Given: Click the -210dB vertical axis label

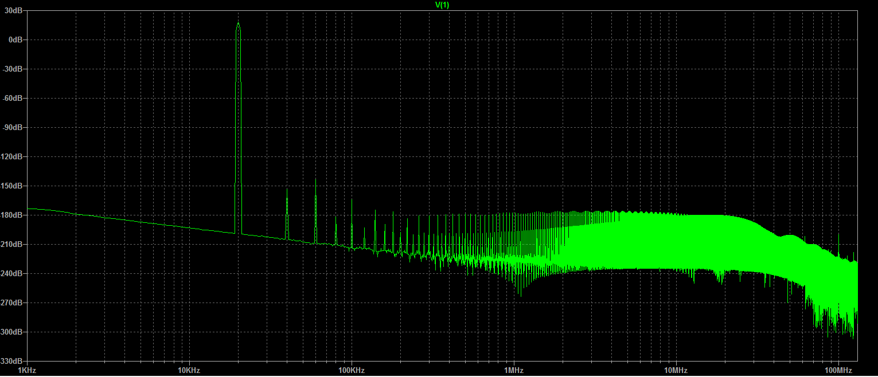Looking at the screenshot, I should click(x=11, y=244).
